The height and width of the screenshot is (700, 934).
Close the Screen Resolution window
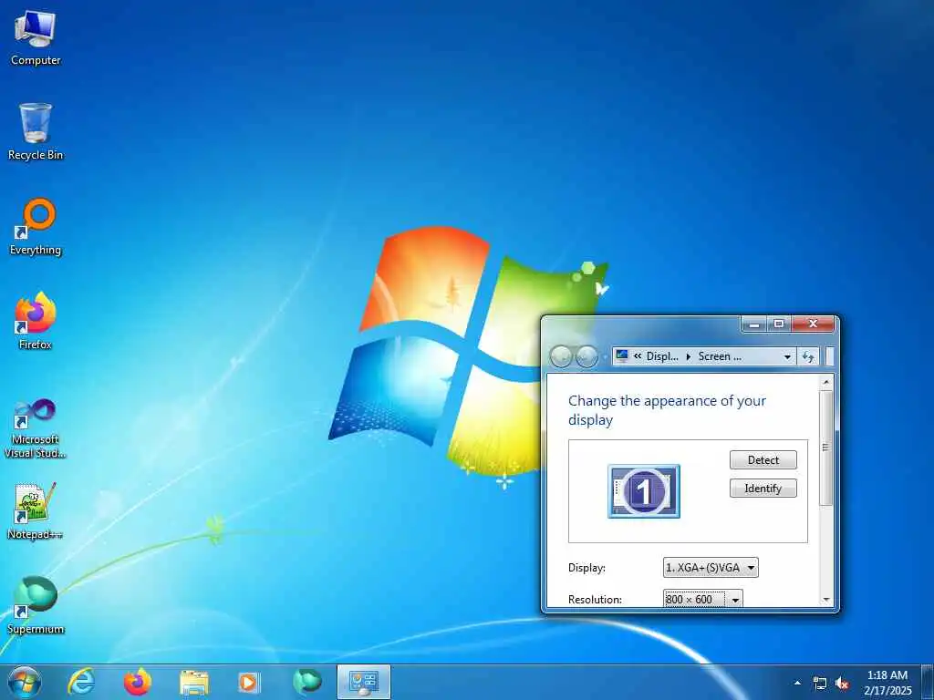click(814, 324)
